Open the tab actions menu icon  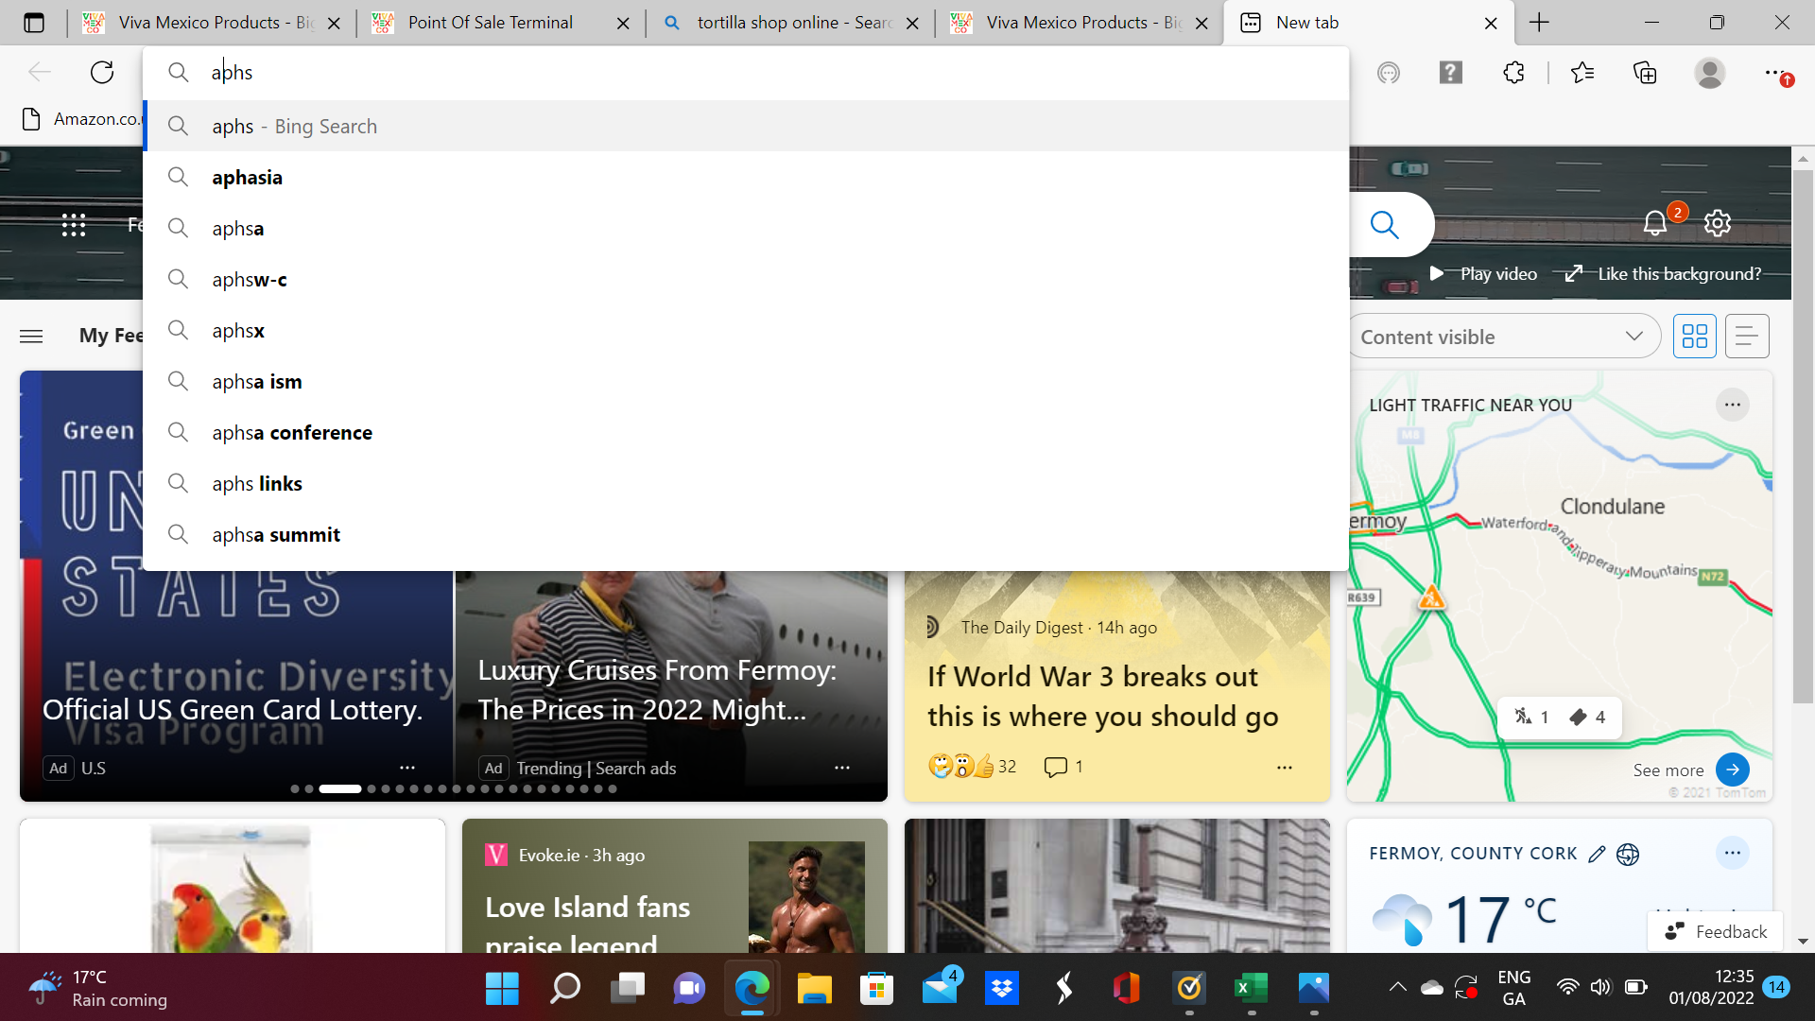click(x=34, y=23)
